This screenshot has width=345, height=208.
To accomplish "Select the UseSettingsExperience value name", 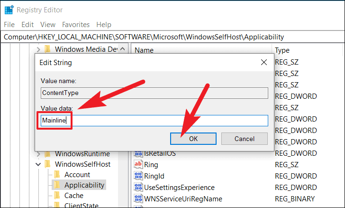I will (x=179, y=188).
